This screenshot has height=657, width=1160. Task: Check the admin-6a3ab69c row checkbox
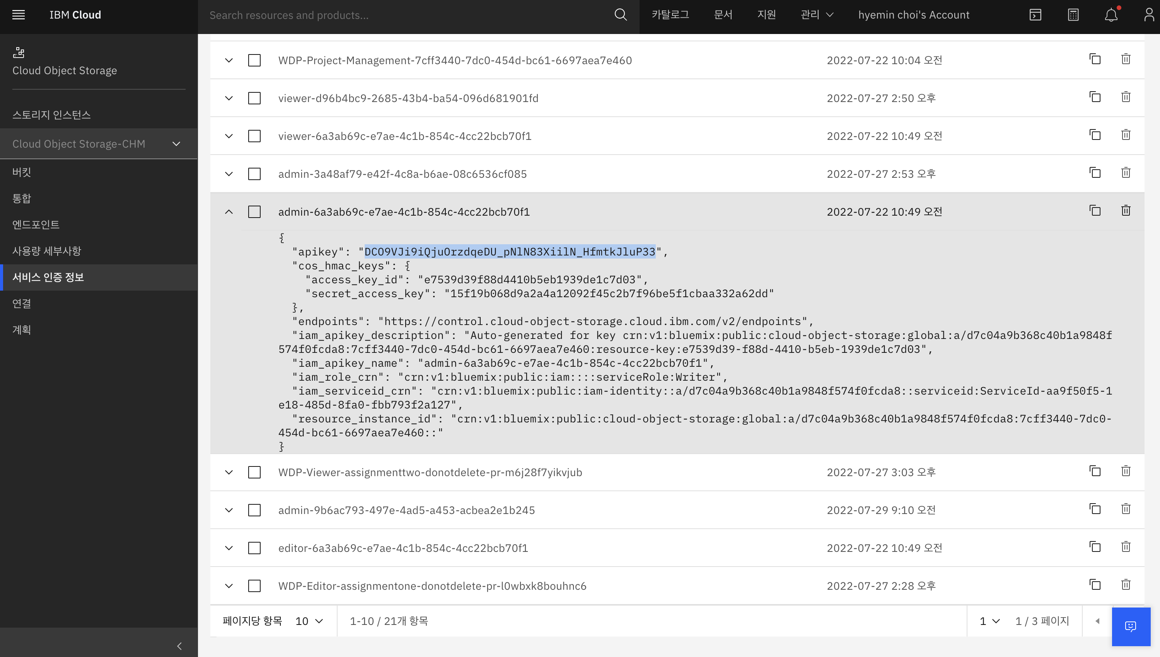(x=254, y=212)
